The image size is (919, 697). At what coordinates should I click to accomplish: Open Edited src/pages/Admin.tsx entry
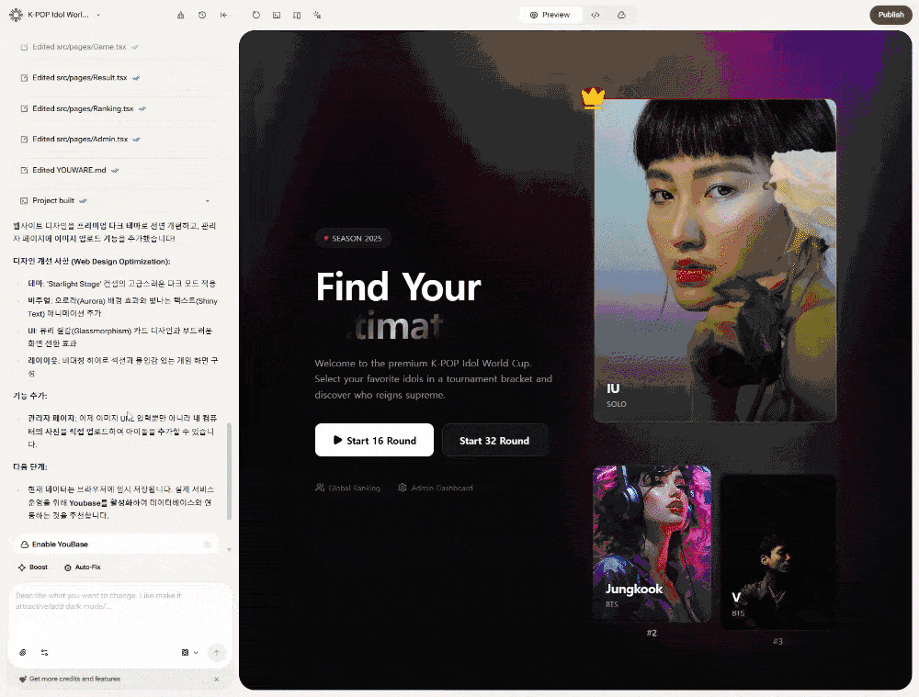tap(80, 139)
